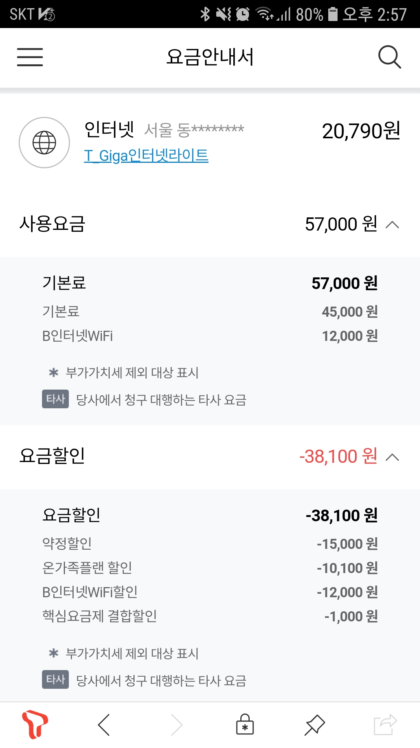Tap the 요금할인 -38,100 원 header amount
420x748 pixels.
point(338,457)
